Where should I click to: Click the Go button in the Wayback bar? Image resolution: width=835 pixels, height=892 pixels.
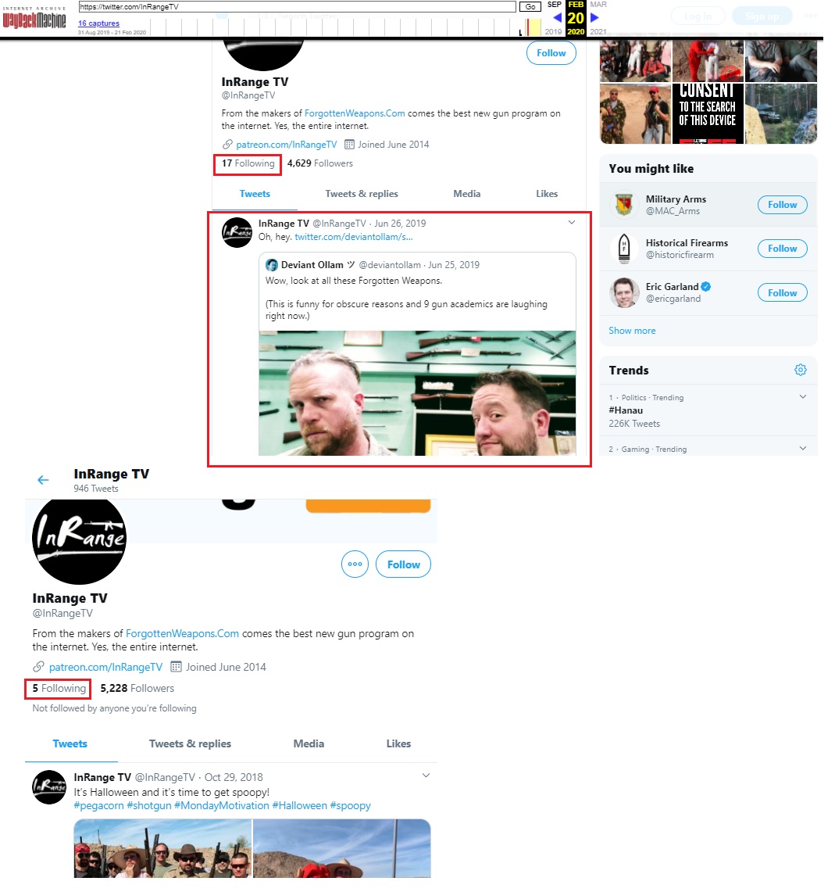click(530, 7)
